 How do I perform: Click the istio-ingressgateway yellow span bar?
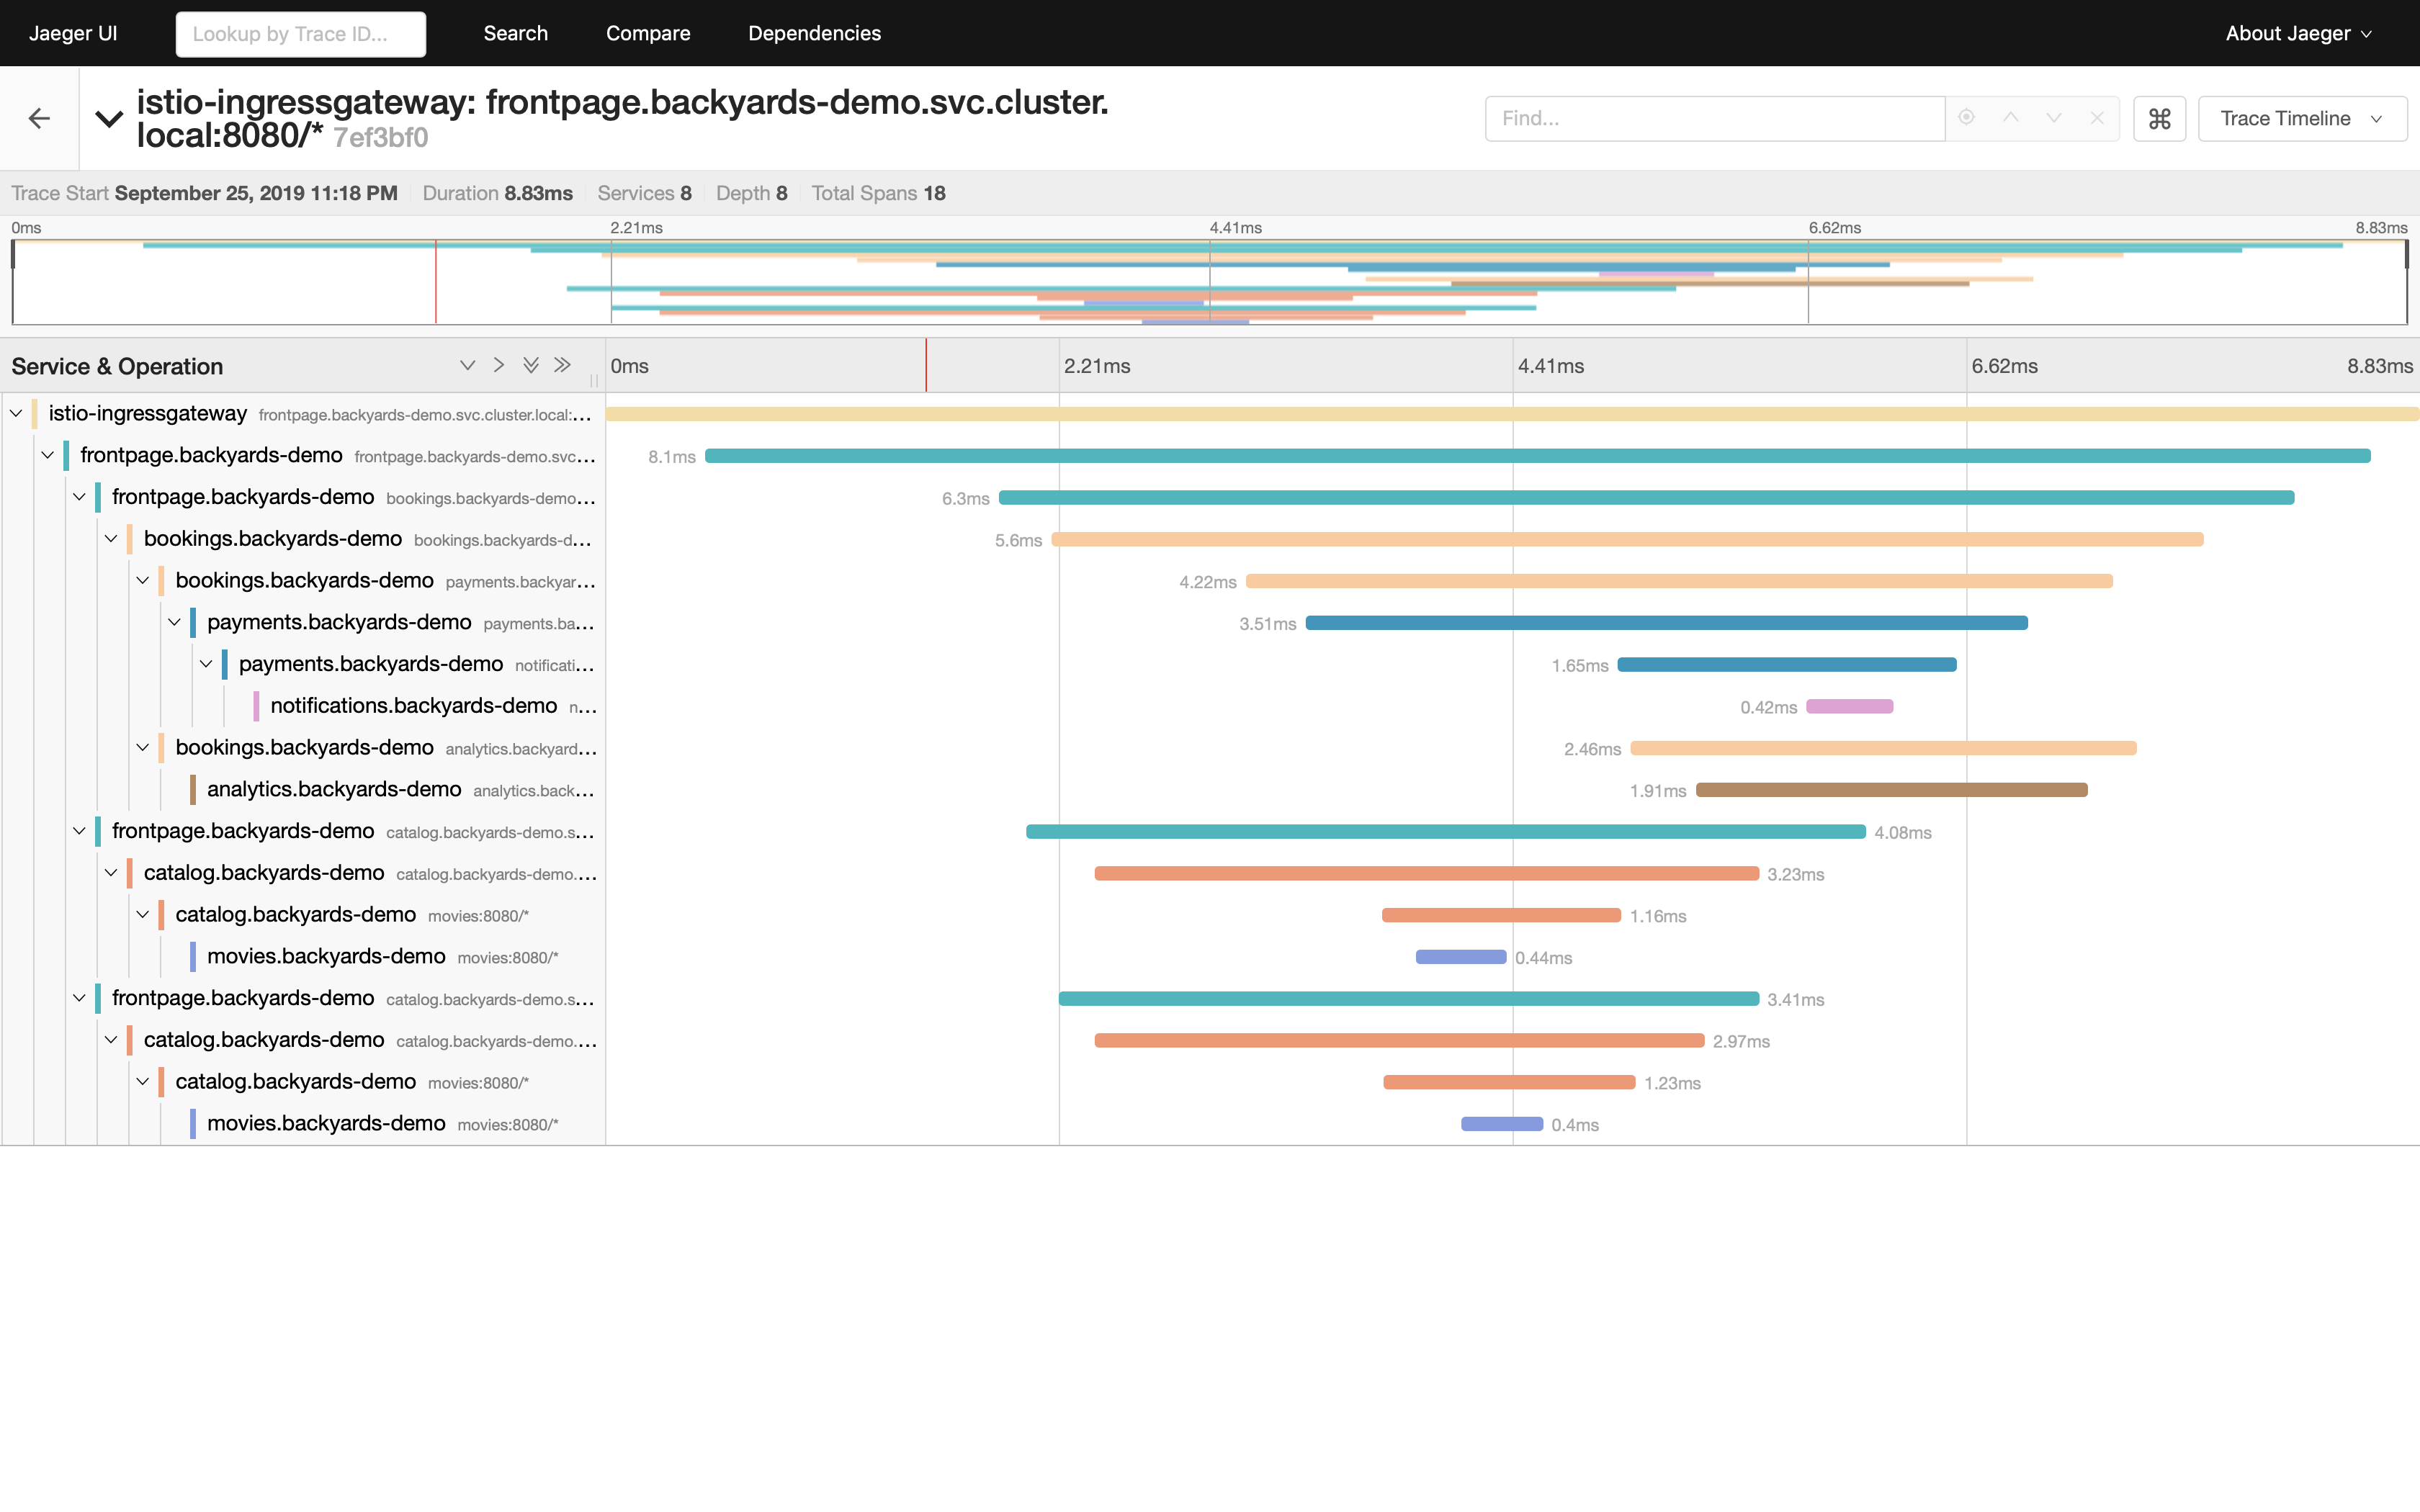(1512, 414)
